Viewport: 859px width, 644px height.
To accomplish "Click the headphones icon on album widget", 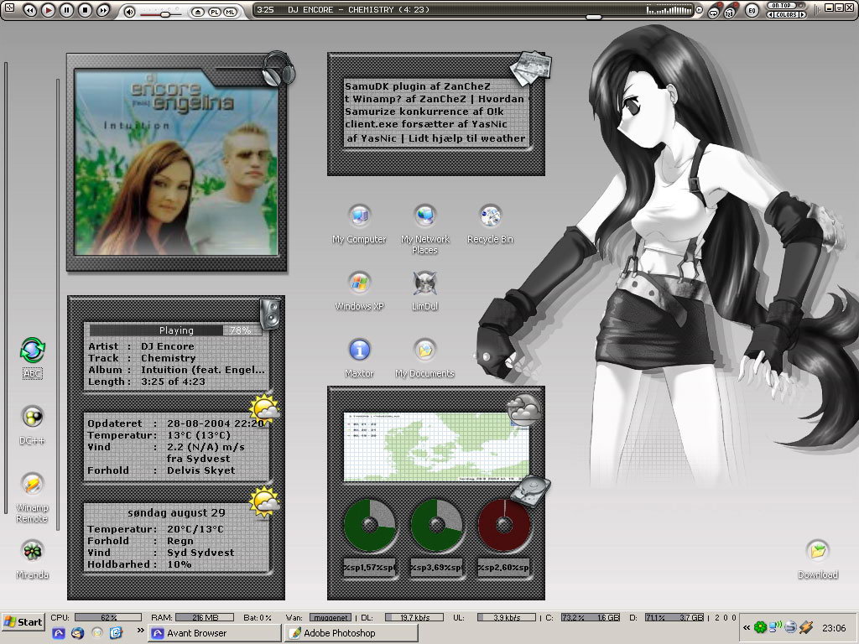I will click(279, 69).
